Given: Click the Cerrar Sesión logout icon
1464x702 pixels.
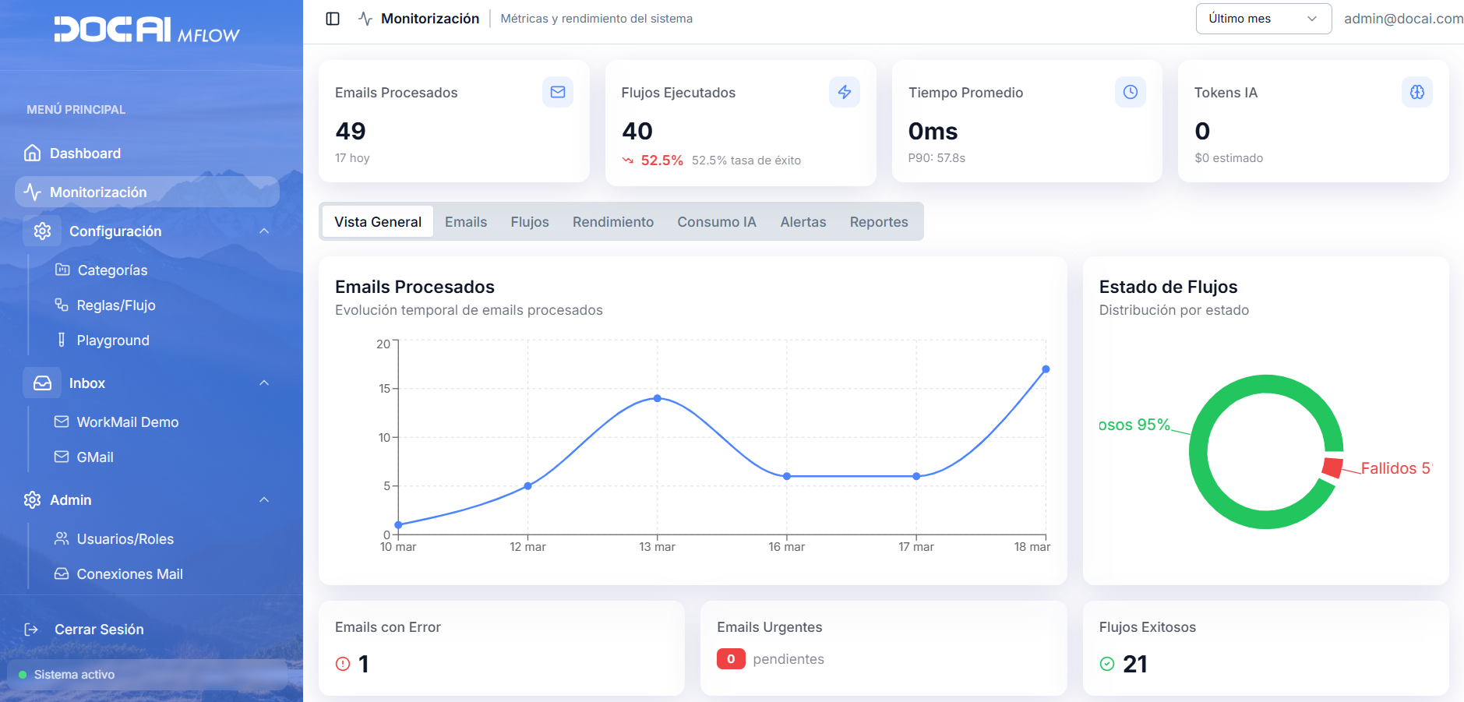Looking at the screenshot, I should pos(31,630).
